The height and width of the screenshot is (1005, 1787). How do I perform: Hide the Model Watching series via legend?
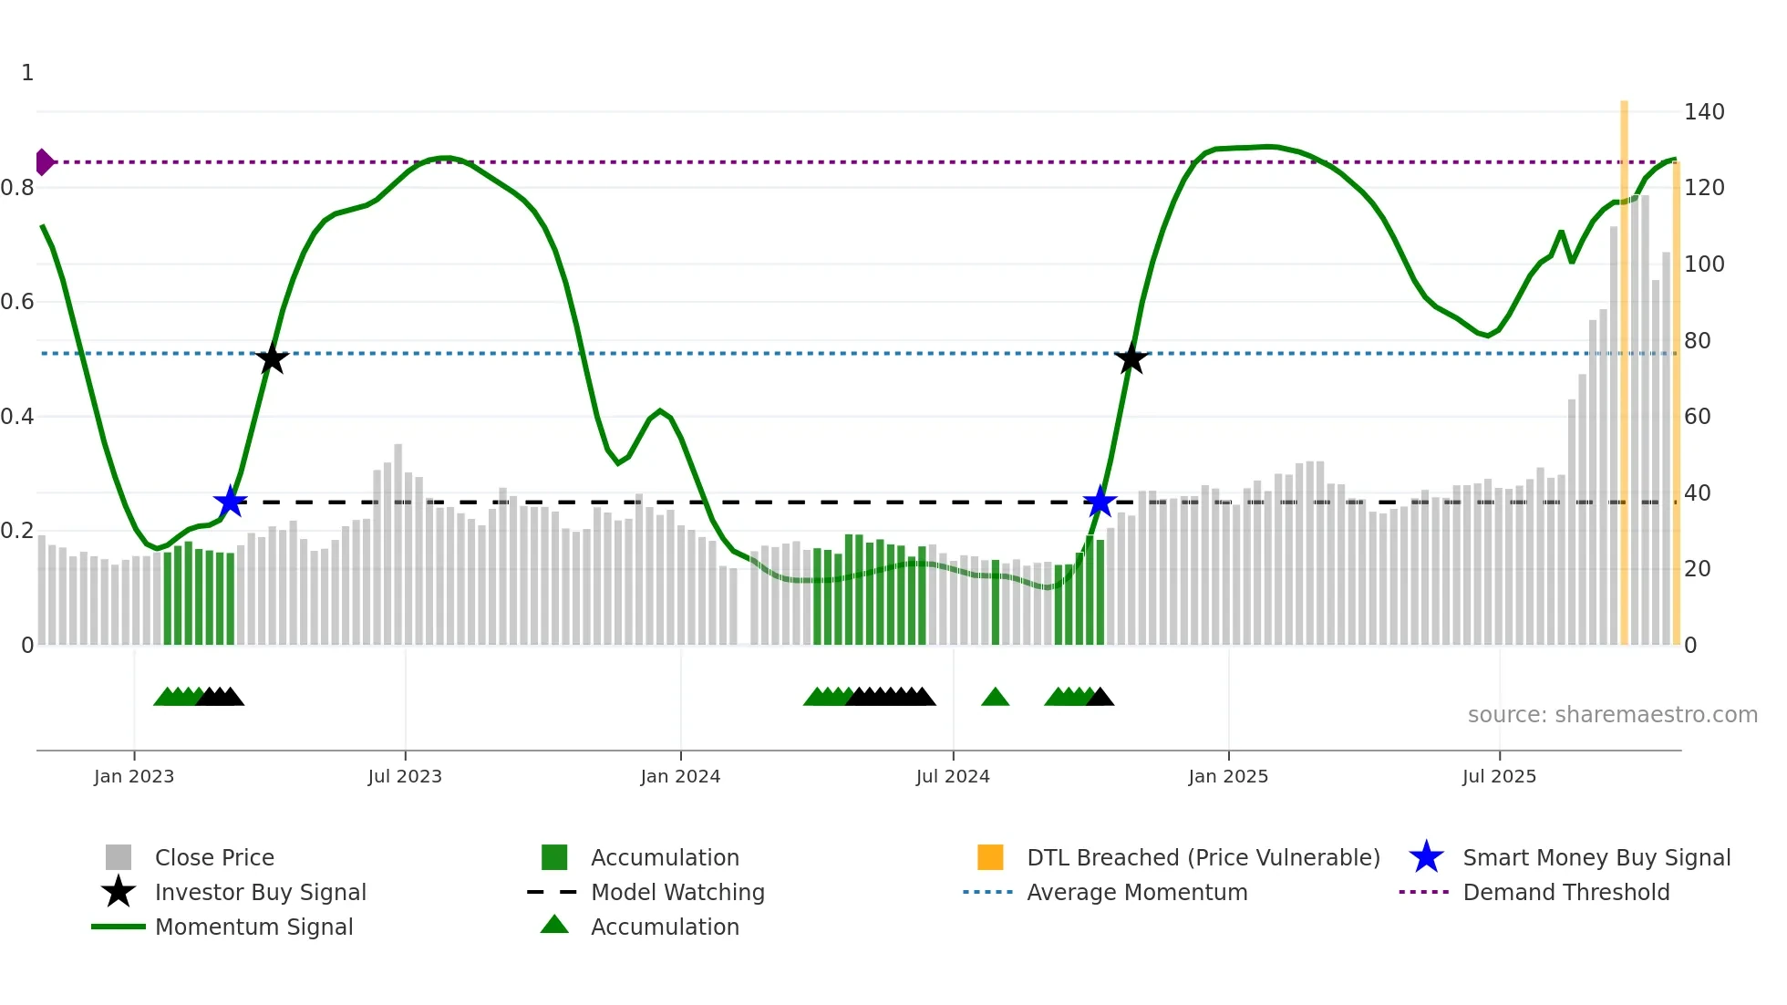click(677, 892)
